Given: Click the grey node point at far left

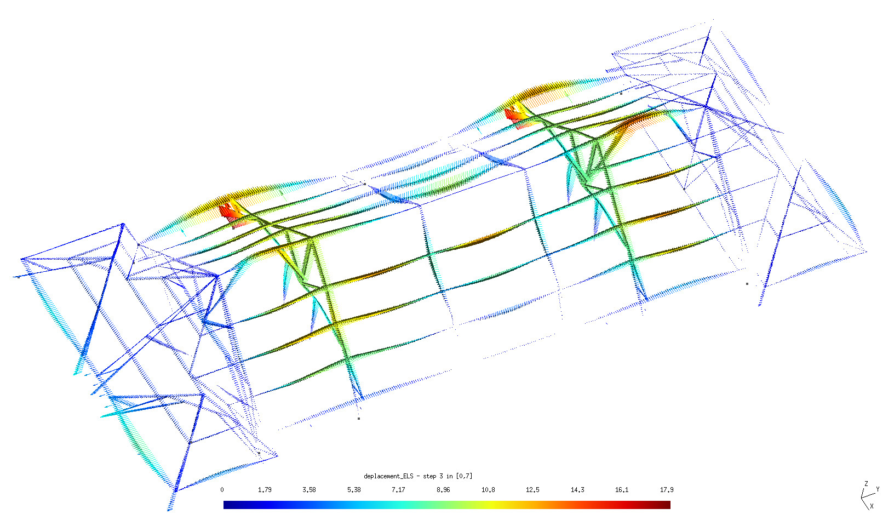Looking at the screenshot, I should (x=19, y=277).
